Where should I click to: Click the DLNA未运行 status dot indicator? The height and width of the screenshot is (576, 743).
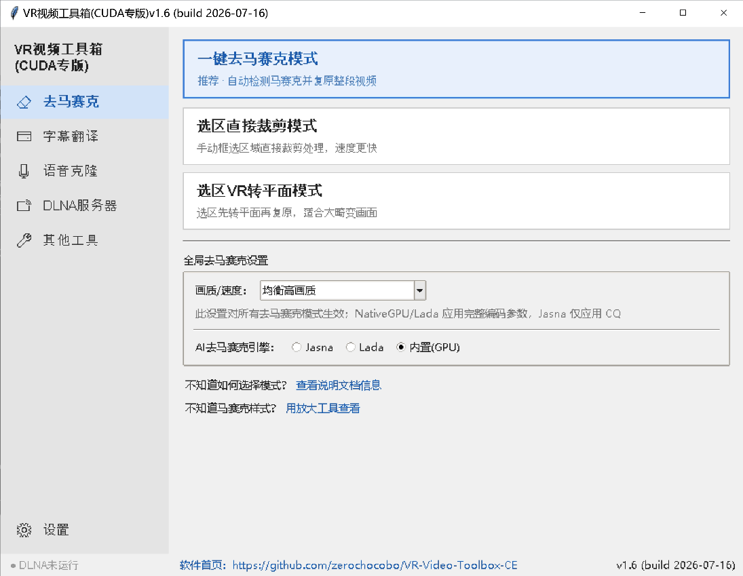pyautogui.click(x=14, y=566)
